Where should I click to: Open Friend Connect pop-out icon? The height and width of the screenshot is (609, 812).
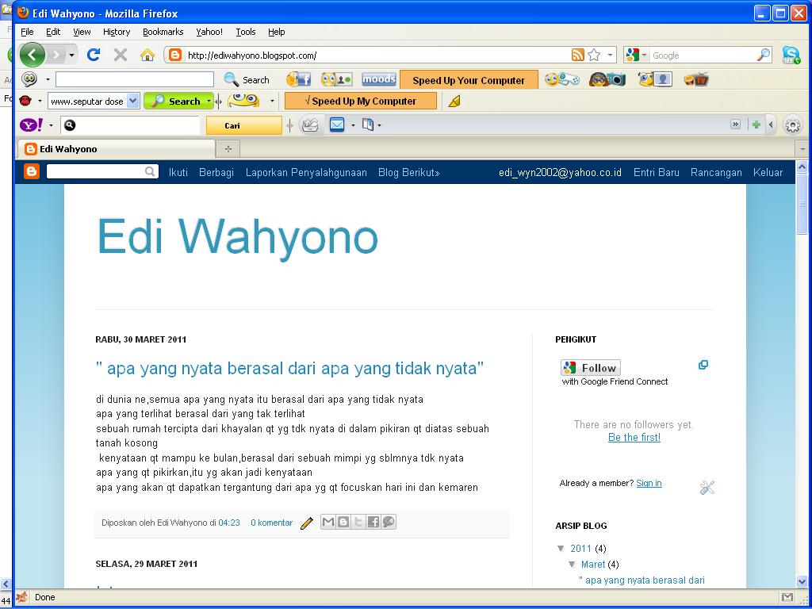pos(703,365)
